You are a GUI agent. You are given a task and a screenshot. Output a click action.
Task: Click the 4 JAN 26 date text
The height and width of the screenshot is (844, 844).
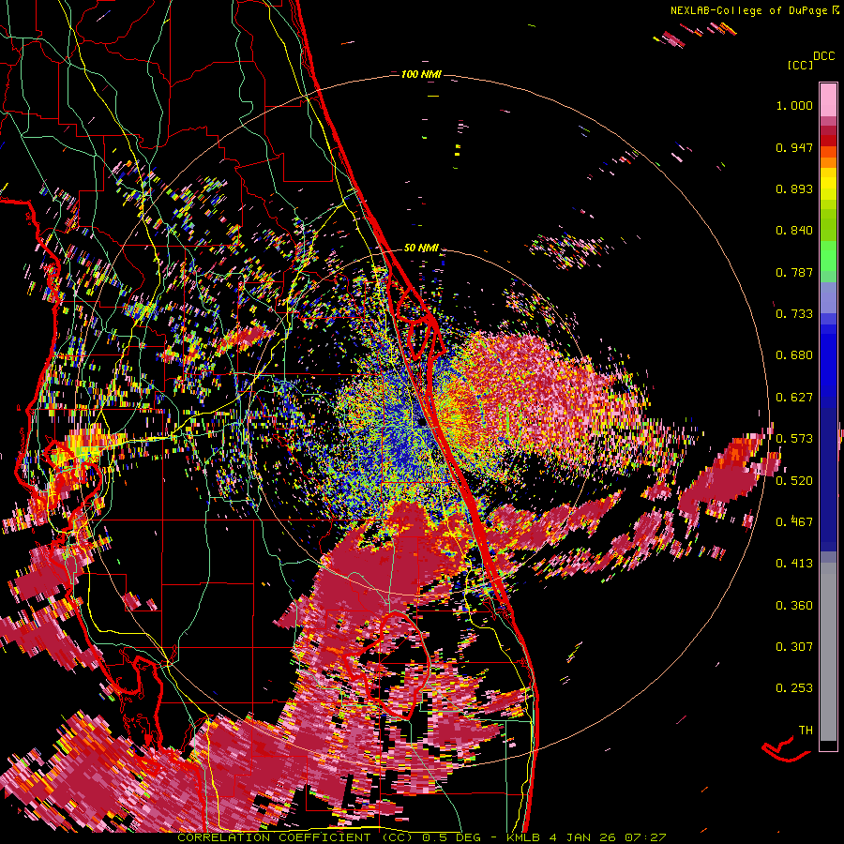[582, 837]
